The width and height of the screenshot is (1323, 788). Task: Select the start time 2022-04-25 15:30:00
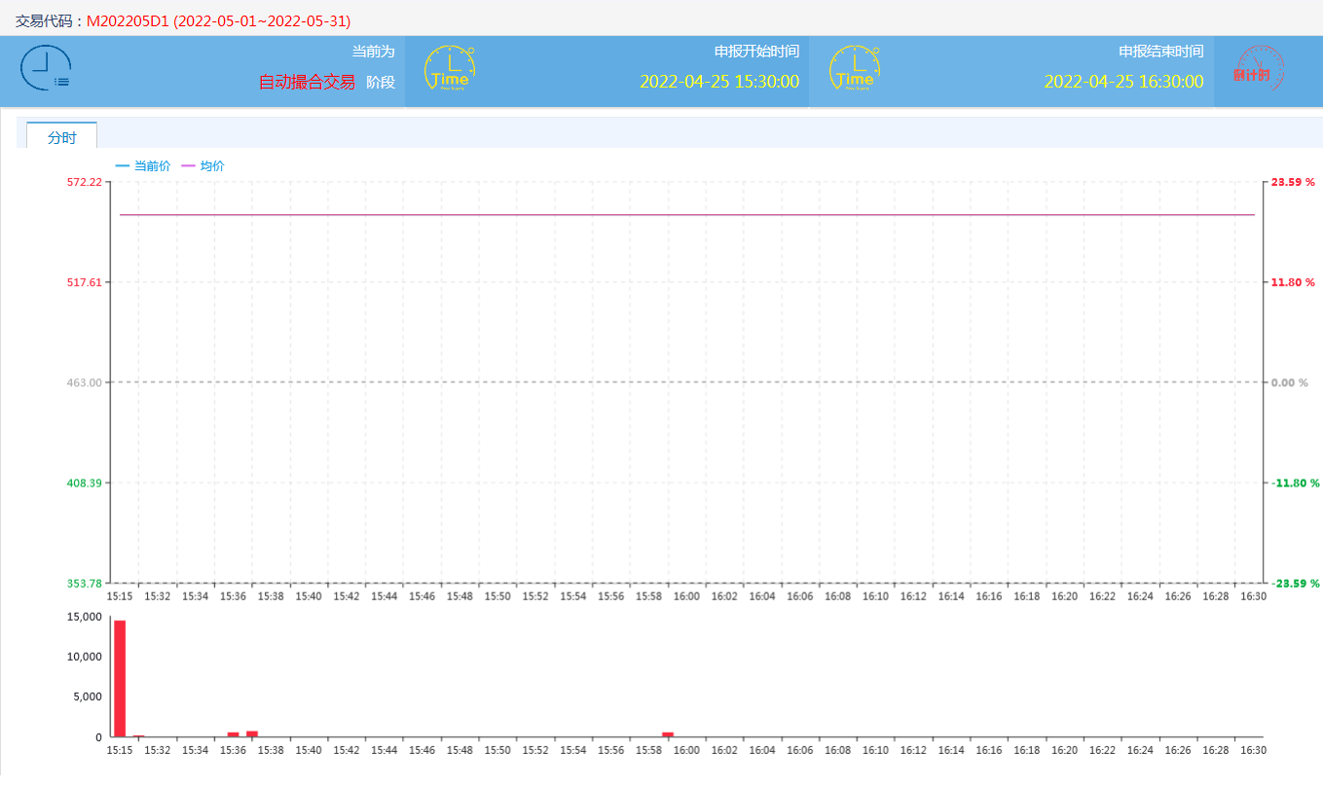click(718, 82)
